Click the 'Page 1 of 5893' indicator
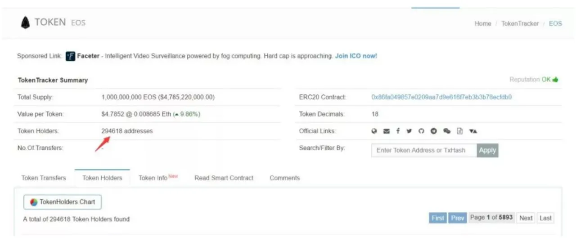The width and height of the screenshot is (576, 242). coord(491,218)
